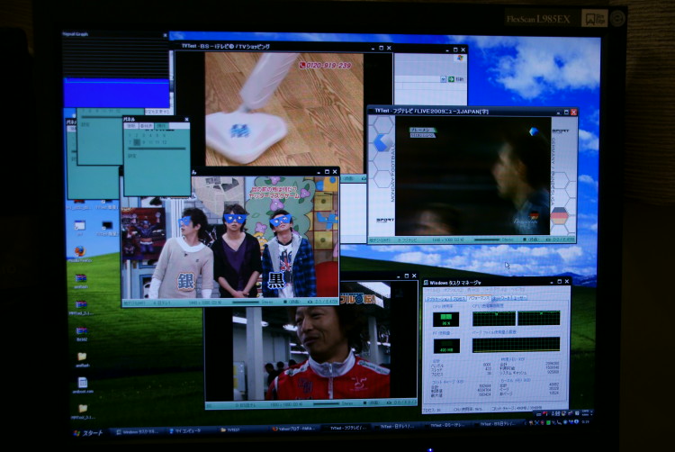Activate TVTest - BS-iテレ taskbar button
The width and height of the screenshot is (675, 452).
[x=447, y=425]
